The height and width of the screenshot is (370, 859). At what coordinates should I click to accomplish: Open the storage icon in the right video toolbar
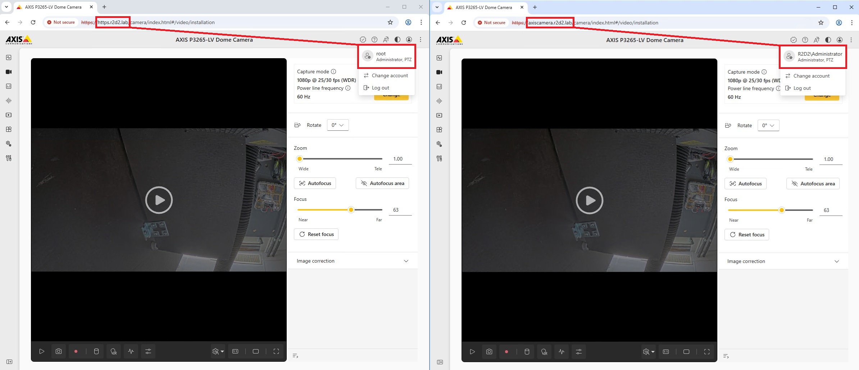coord(527,352)
